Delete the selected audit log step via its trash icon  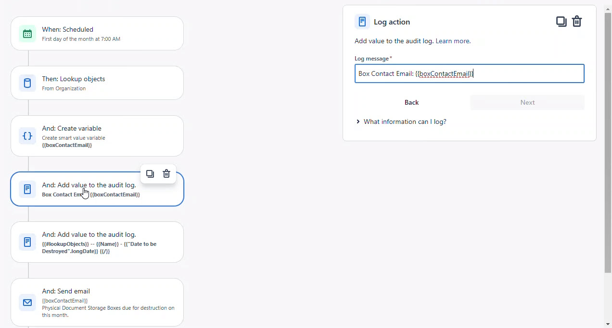pyautogui.click(x=166, y=174)
